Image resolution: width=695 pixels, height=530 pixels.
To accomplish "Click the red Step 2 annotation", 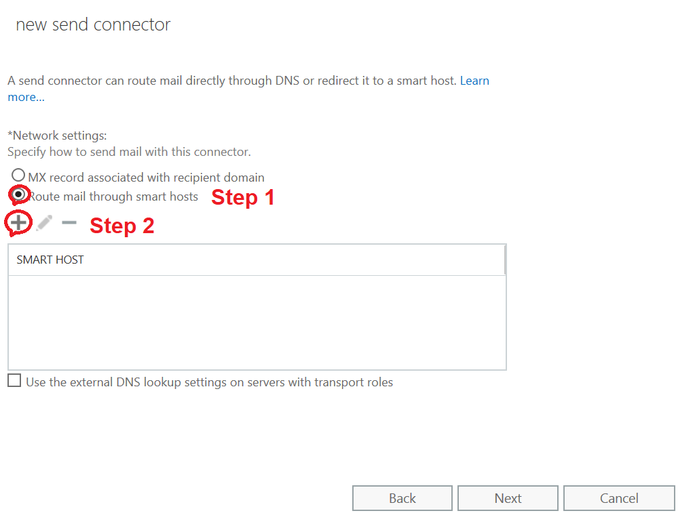I will point(122,226).
